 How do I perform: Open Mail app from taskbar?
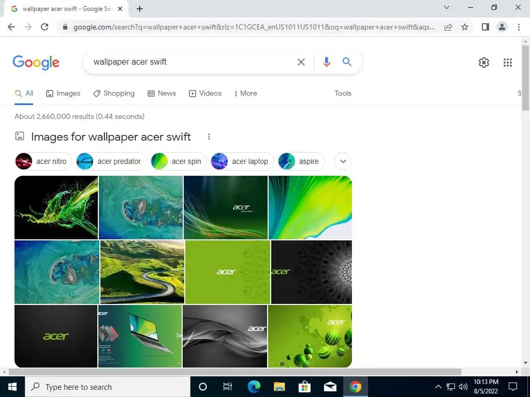(x=330, y=387)
